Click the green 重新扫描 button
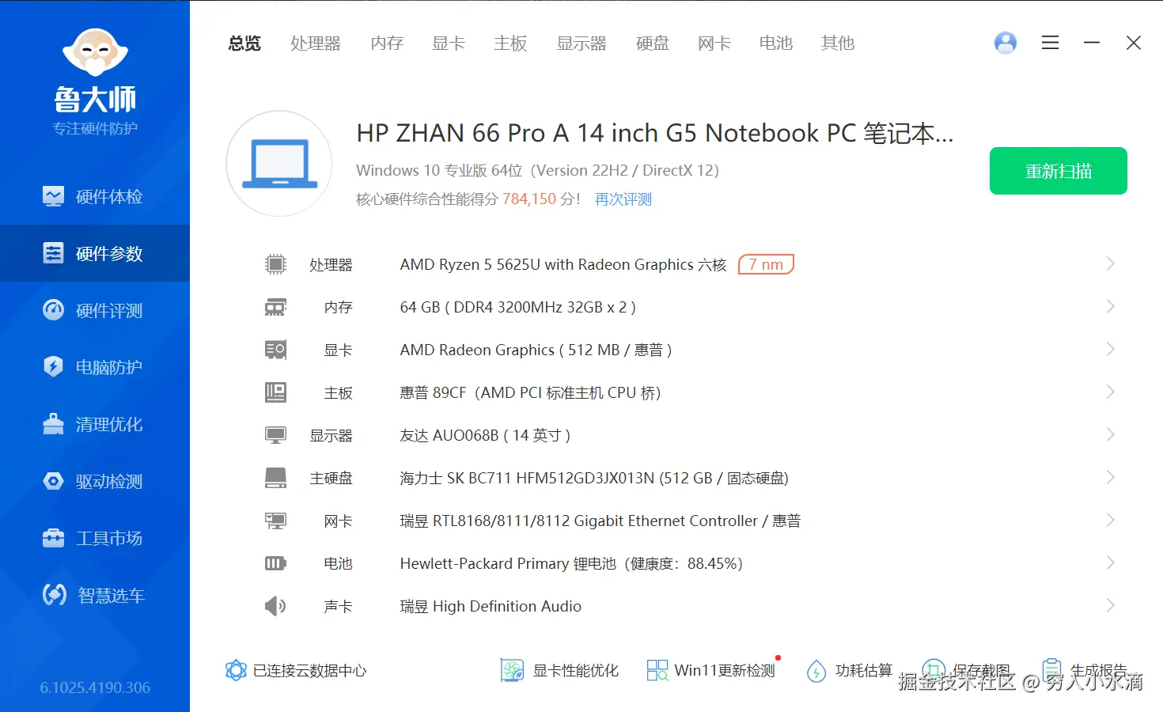Image resolution: width=1163 pixels, height=712 pixels. pyautogui.click(x=1059, y=171)
